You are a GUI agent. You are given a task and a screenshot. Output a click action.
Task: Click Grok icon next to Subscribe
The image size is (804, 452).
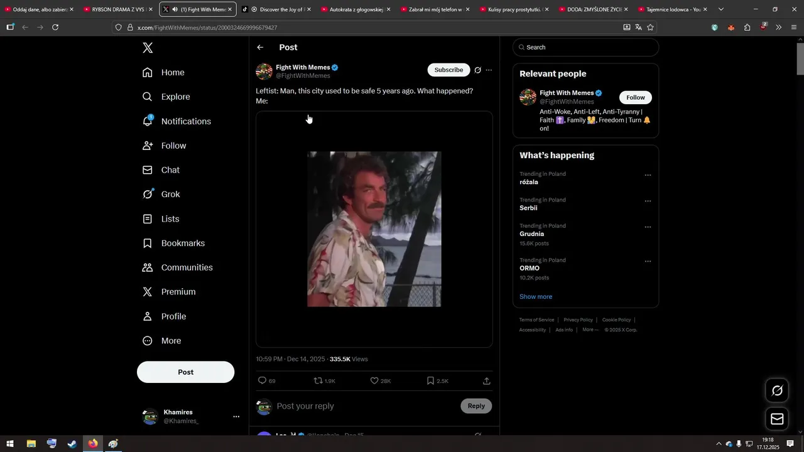(477, 70)
